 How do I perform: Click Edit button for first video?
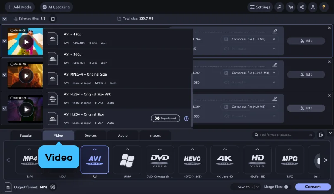[x=306, y=40]
